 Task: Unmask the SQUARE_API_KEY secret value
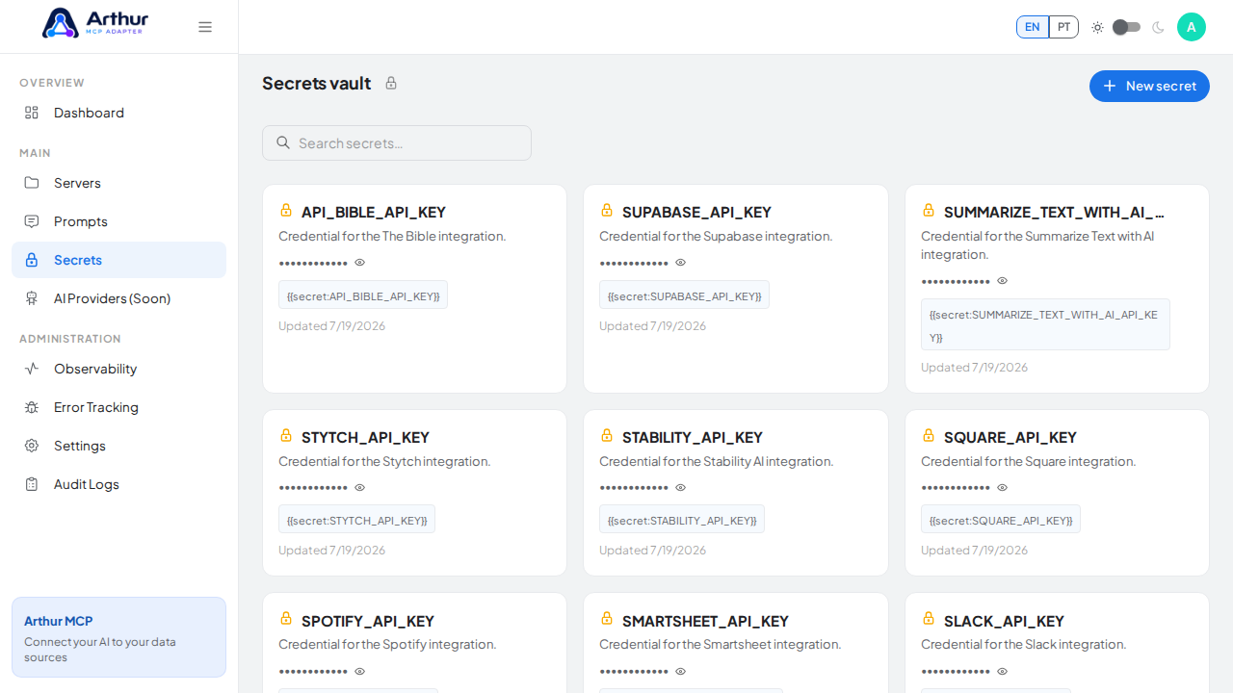pos(1003,488)
